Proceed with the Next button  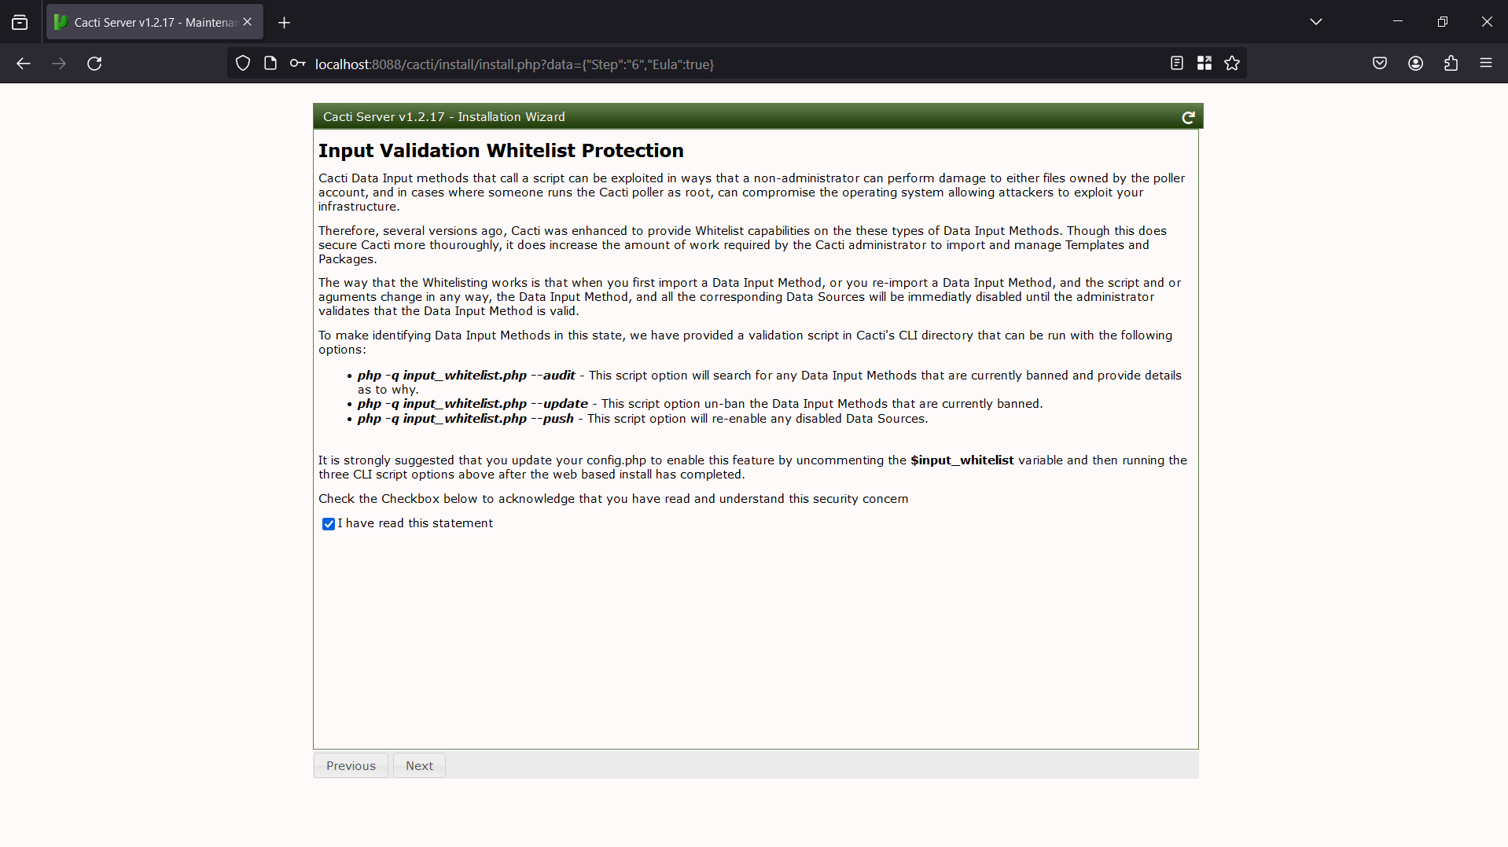[419, 765]
